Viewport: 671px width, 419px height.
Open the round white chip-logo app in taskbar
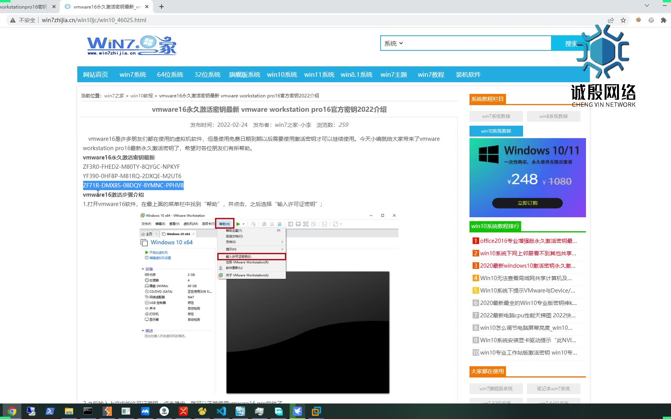[x=164, y=411]
